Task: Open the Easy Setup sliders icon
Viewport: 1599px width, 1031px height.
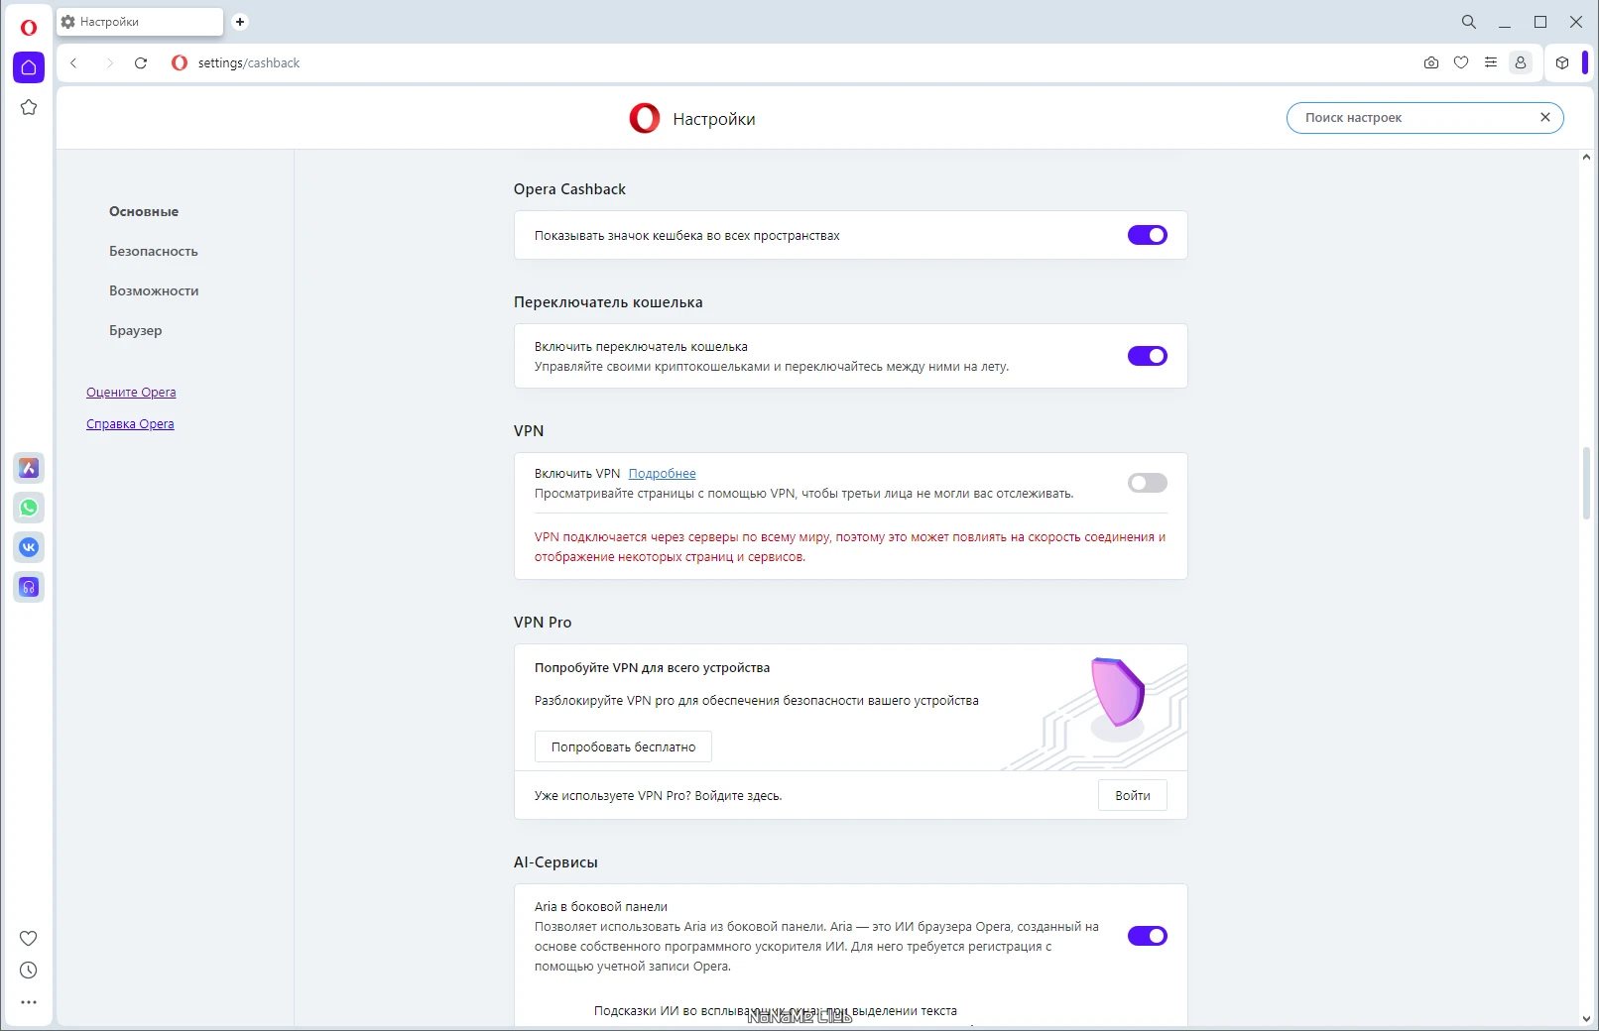Action: pos(1491,62)
